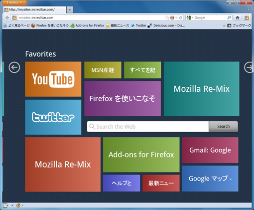Click the Search the Web input field

pos(148,127)
